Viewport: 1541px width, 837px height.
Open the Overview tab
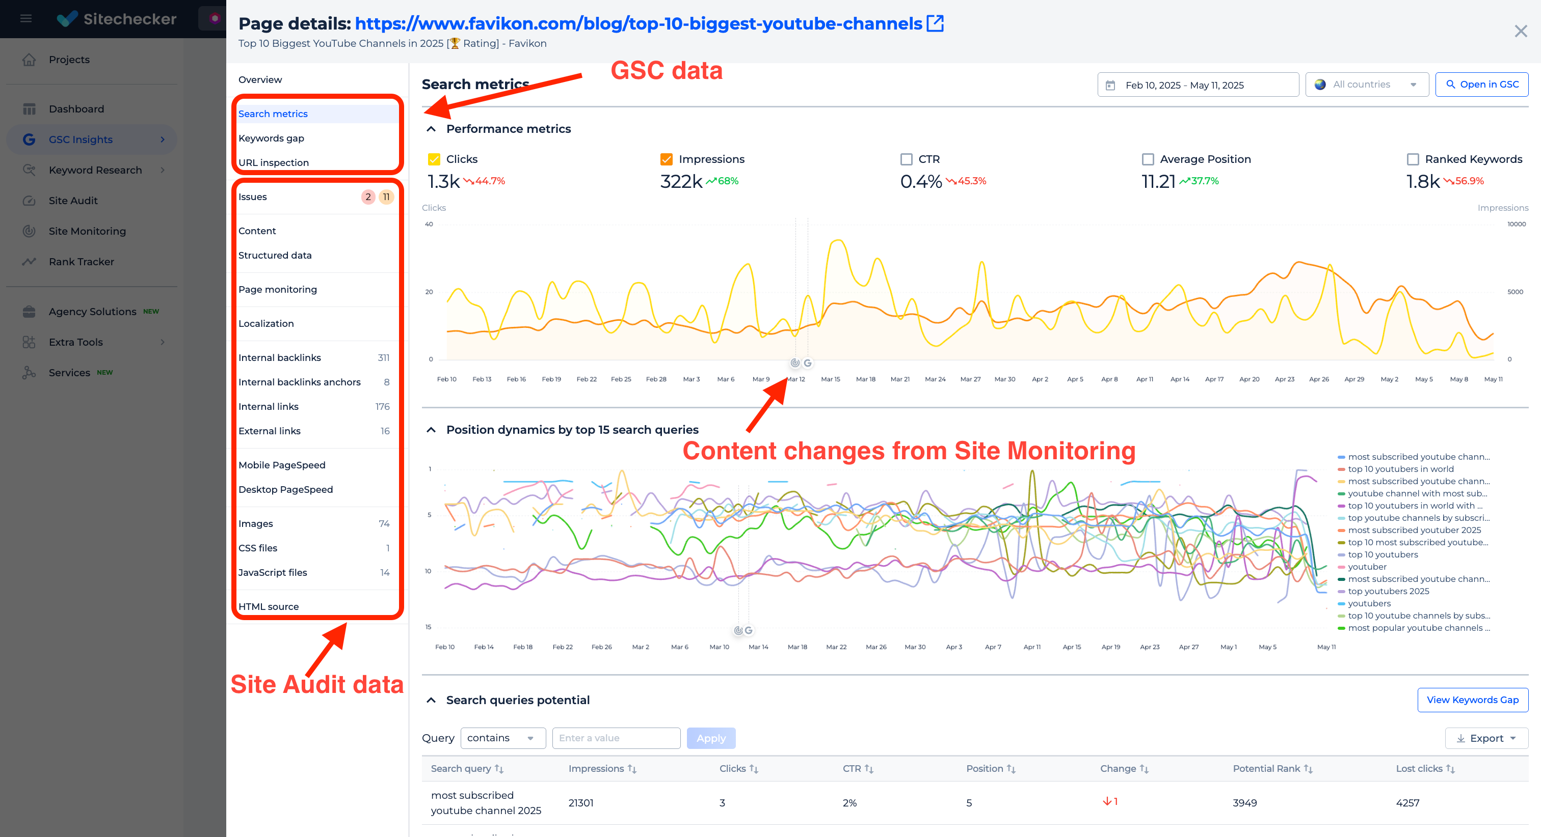tap(260, 79)
